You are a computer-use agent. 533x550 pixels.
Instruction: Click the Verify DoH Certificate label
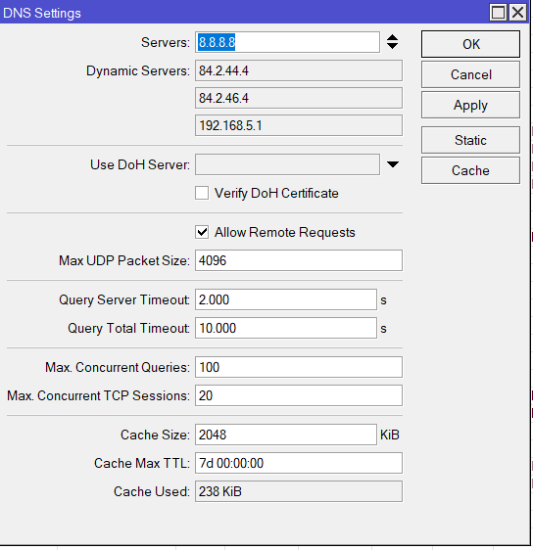tap(276, 193)
